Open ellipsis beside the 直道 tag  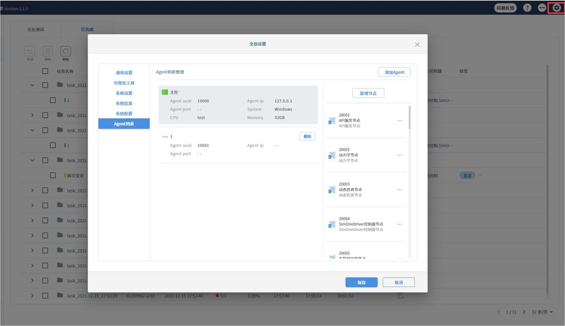point(480,175)
